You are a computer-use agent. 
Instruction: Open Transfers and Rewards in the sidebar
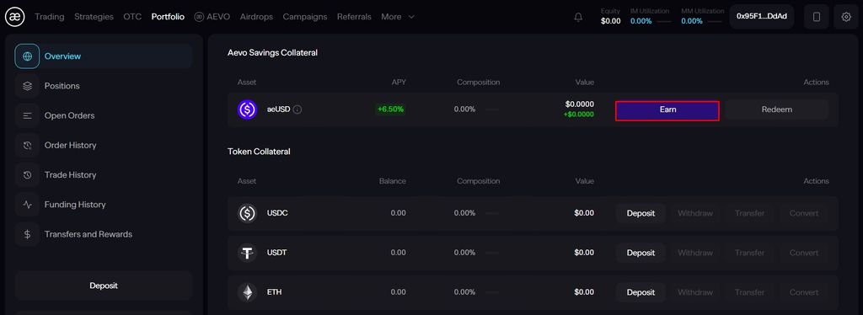104,234
